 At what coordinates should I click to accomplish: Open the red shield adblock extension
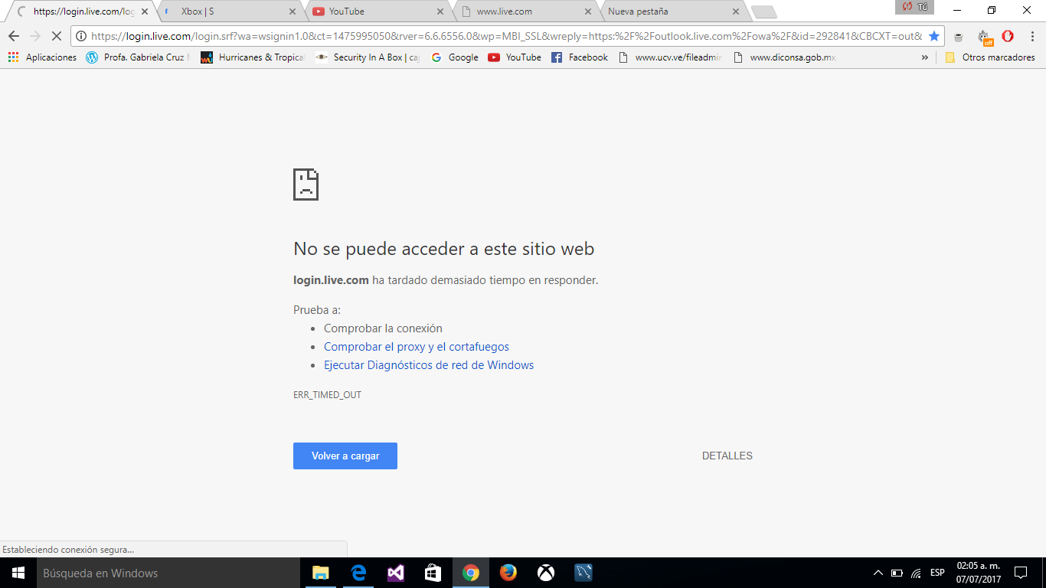point(1008,36)
